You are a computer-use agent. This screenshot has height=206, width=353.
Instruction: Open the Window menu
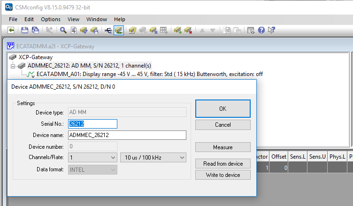(97, 19)
